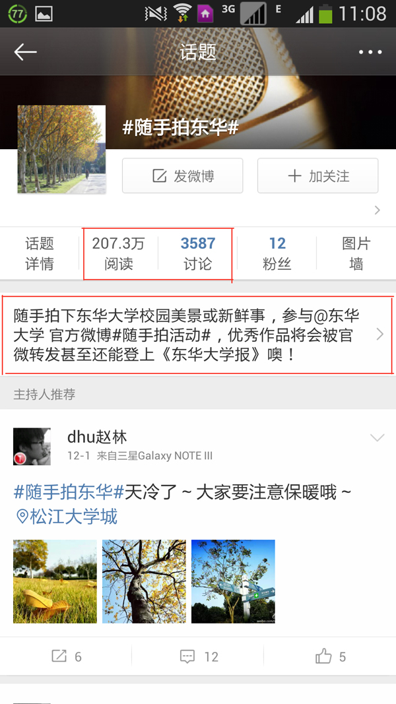Open comments icon showing 12
This screenshot has height=704, width=396.
tap(198, 657)
